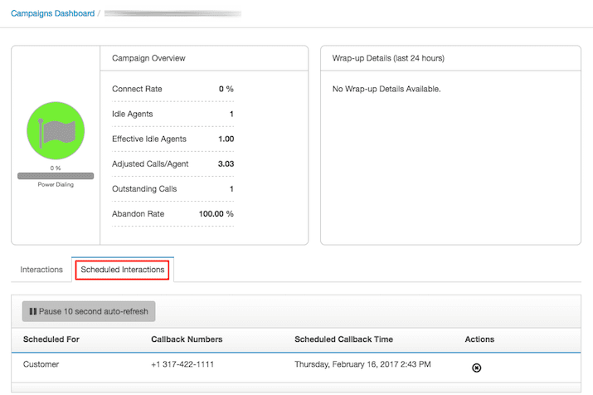Screen dimensions: 593x395
Task: Select the Scheduled Interactions tab
Action: click(123, 270)
